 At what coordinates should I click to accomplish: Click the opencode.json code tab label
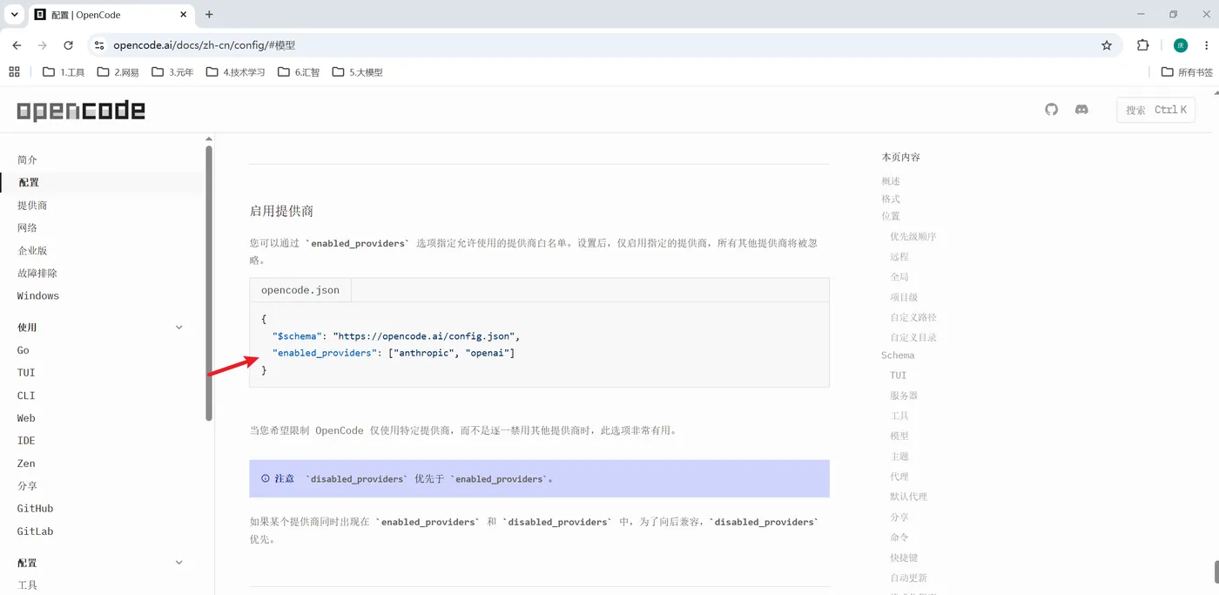[x=300, y=290]
